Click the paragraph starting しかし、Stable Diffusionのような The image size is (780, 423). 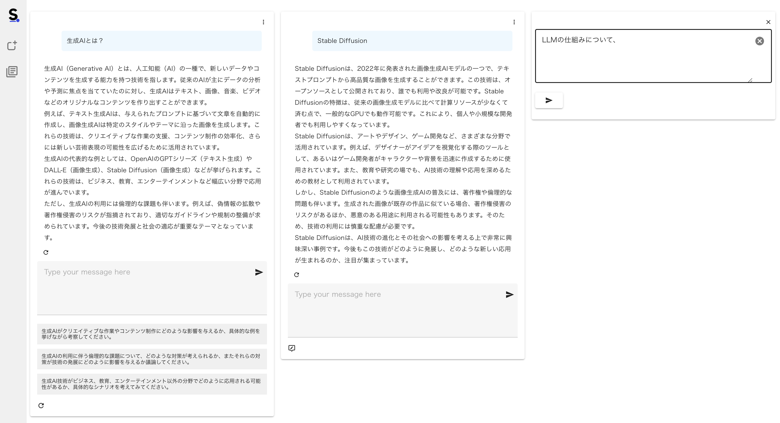tap(403, 209)
